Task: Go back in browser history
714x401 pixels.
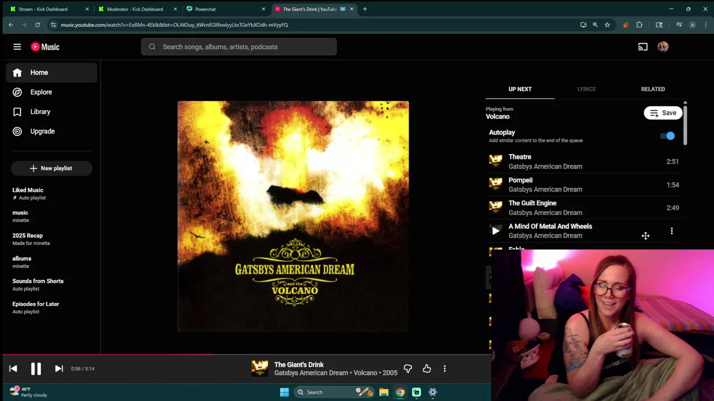Action: [11, 25]
